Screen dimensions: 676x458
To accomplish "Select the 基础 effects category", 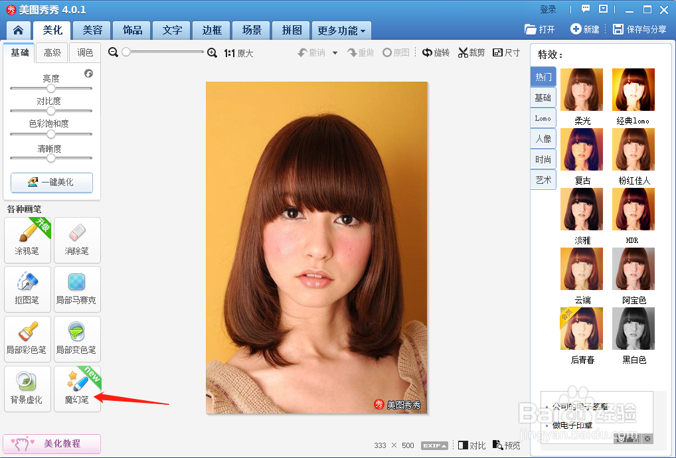I will pyautogui.click(x=543, y=98).
